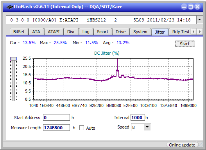Click the LtnFlash chip icon in title bar
Screen dimensions: 206x150
click(10, 7)
